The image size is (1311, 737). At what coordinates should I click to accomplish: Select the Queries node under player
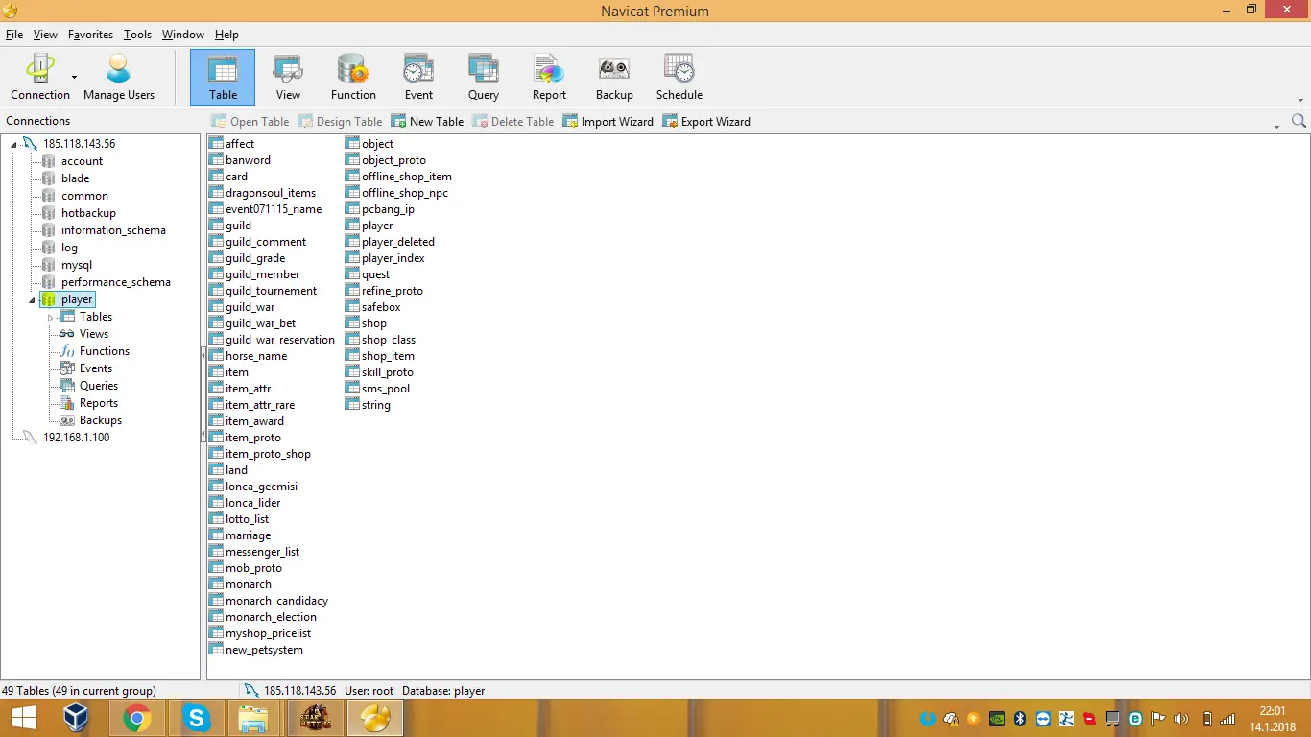98,386
